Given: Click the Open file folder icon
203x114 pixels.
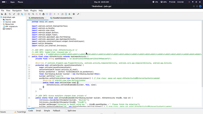Looking at the screenshot, I should pyautogui.click(x=2, y=14).
